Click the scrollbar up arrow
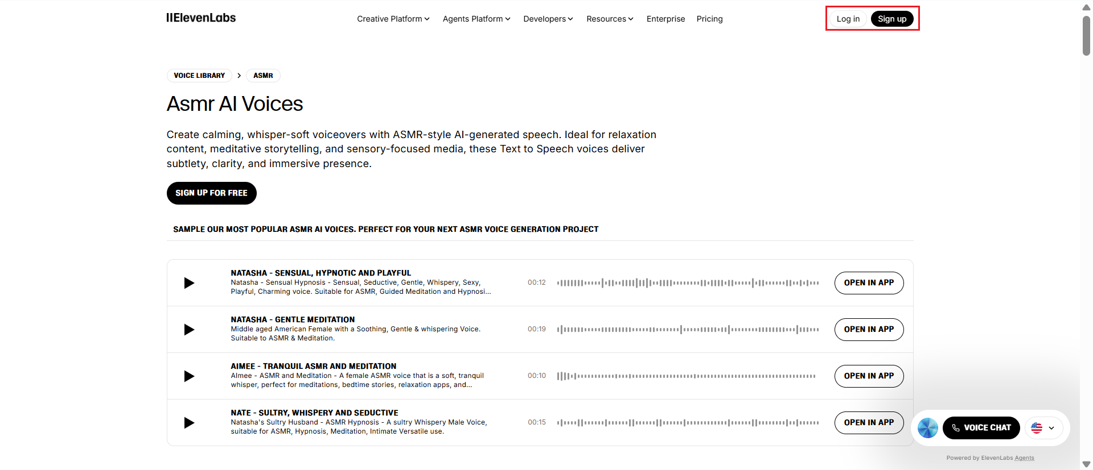 click(x=1086, y=7)
